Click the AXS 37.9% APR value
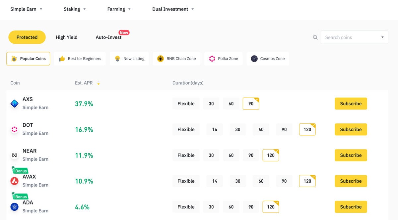 click(84, 104)
